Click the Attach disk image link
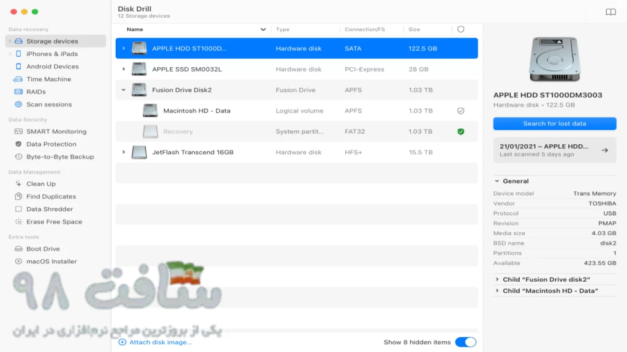The width and height of the screenshot is (627, 352). pyautogui.click(x=160, y=342)
